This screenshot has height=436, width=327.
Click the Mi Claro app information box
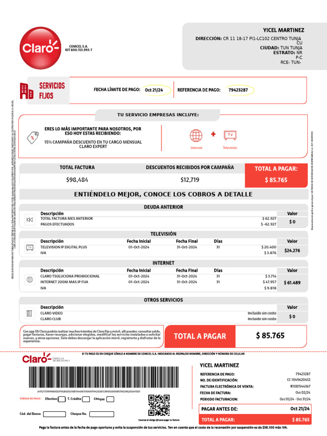(x=92, y=336)
